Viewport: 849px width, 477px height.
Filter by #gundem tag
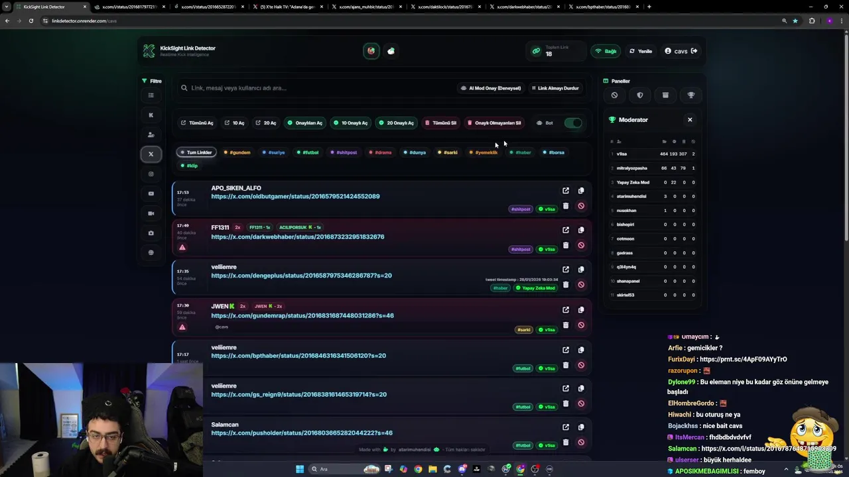click(x=237, y=152)
